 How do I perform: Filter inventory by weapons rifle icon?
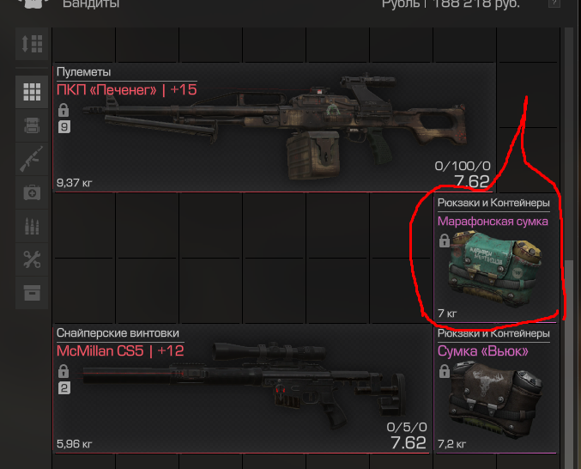pyautogui.click(x=32, y=159)
